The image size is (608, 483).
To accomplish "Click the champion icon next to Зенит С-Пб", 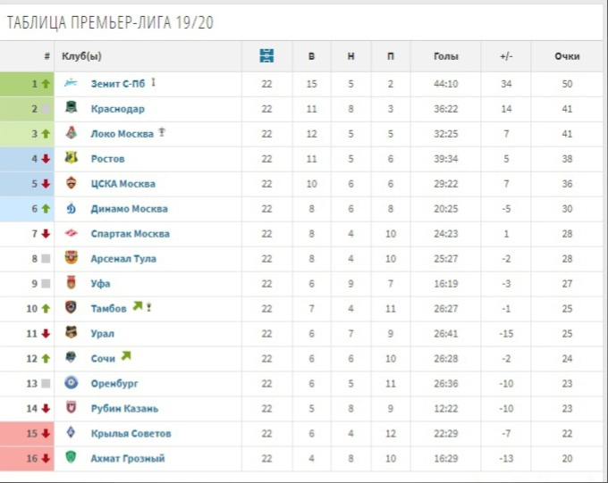I will pos(153,82).
